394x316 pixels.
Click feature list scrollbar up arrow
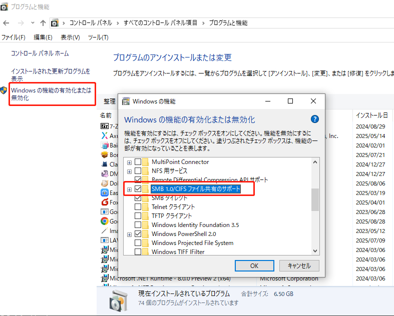pos(315,162)
